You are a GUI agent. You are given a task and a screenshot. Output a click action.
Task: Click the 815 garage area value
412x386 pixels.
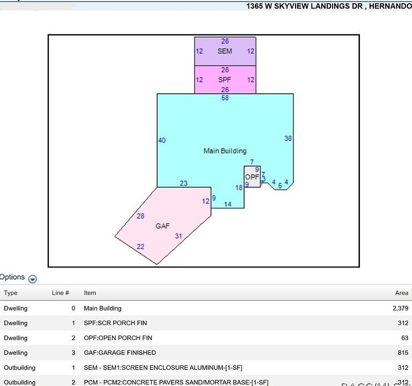point(402,353)
